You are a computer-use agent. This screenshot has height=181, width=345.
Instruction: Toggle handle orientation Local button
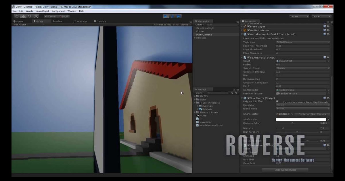(64, 16)
